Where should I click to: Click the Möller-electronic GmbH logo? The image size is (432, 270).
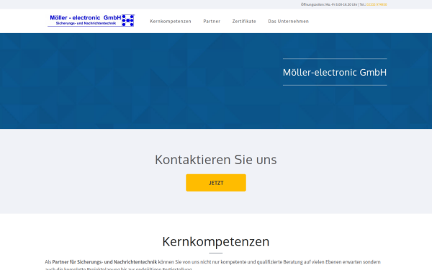pyautogui.click(x=91, y=21)
